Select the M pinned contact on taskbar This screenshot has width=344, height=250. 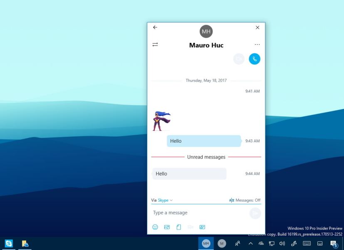pos(222,243)
